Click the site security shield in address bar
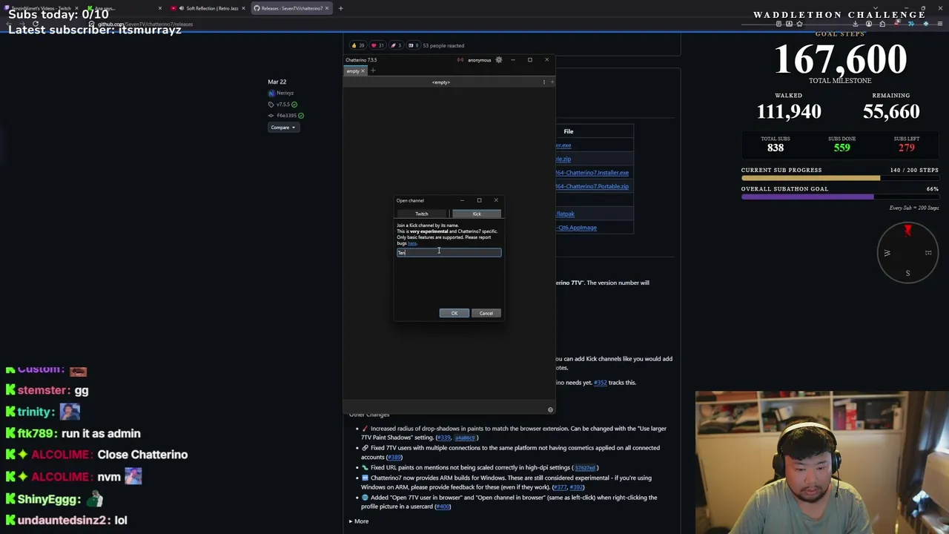Image resolution: width=949 pixels, height=534 pixels. click(91, 24)
